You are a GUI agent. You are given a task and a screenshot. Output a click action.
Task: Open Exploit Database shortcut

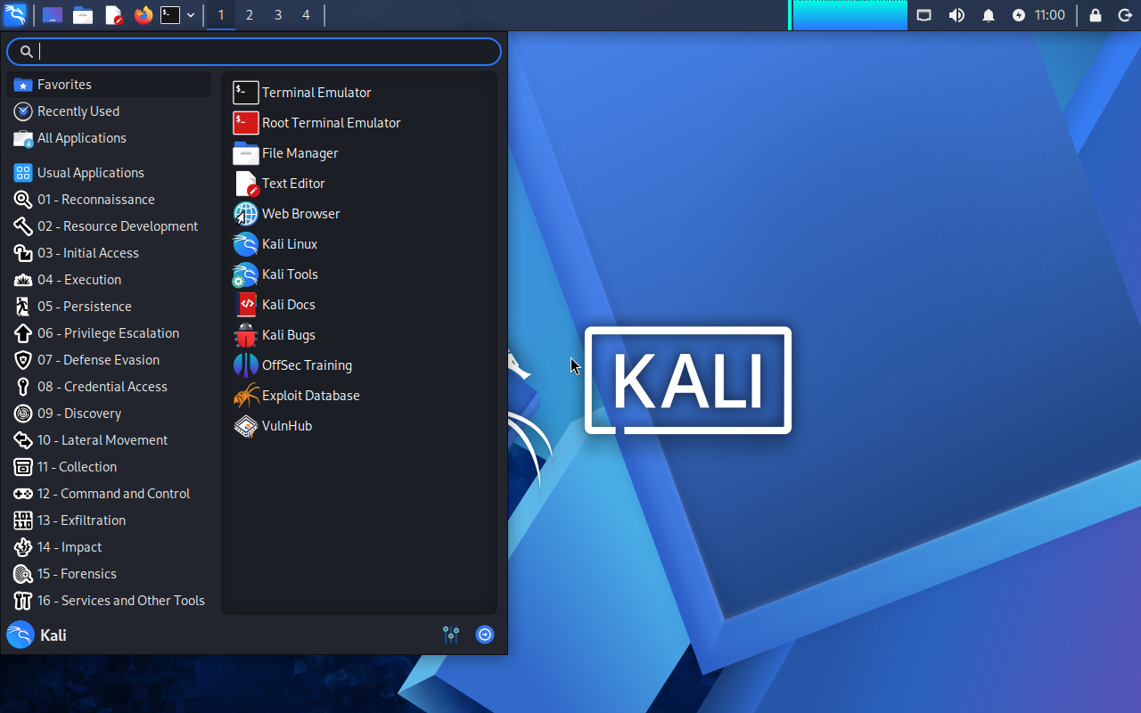pos(309,396)
